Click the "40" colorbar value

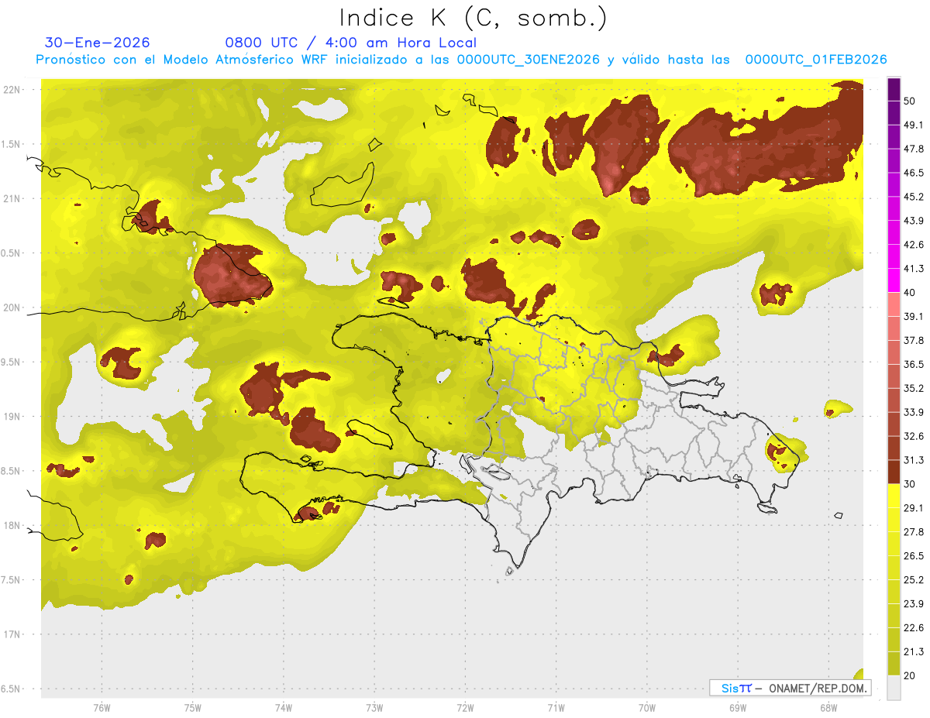coord(909,293)
